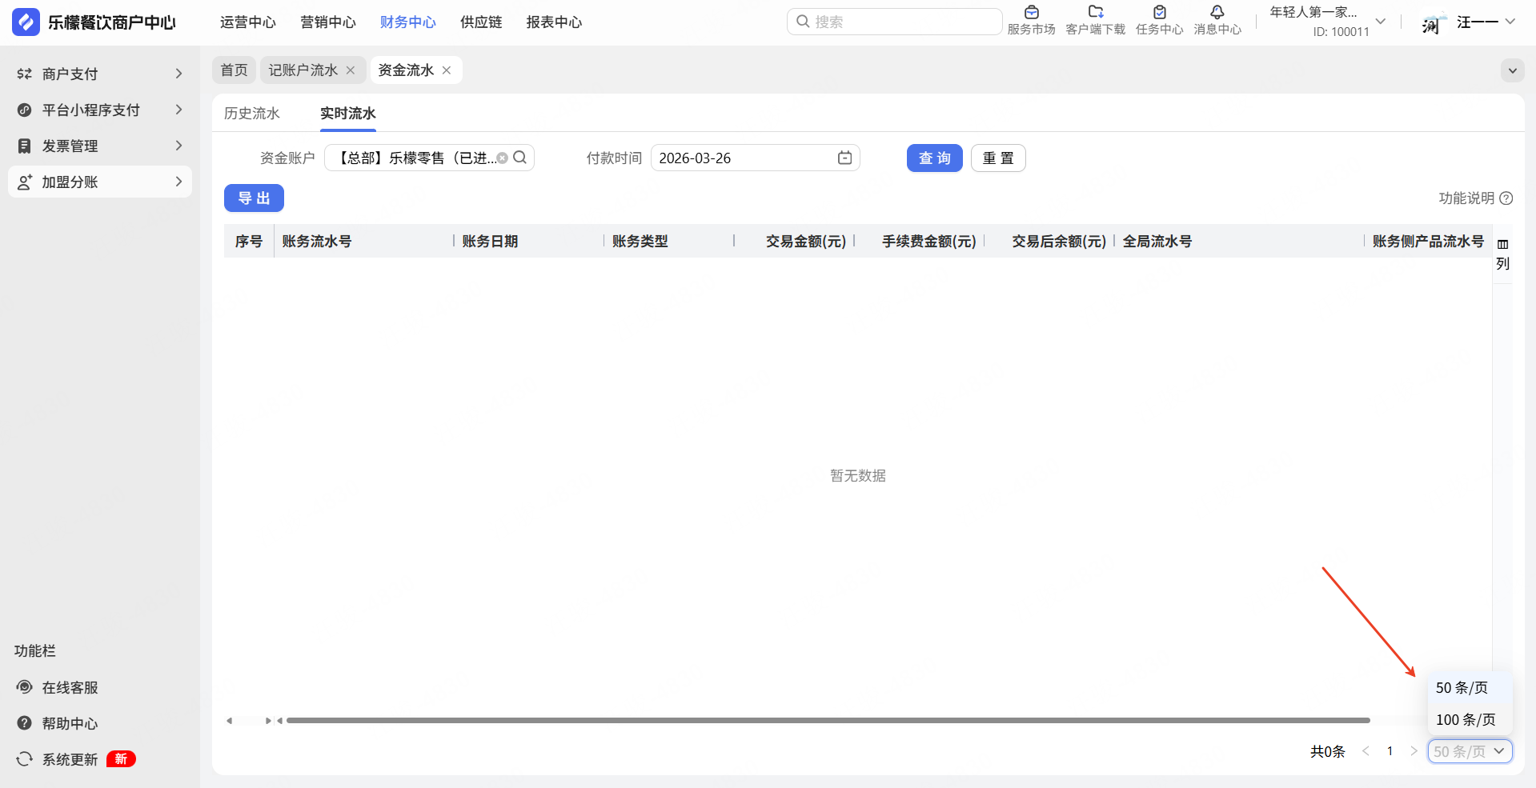This screenshot has width=1536, height=788.
Task: Open the 供应链 top menu
Action: (x=481, y=22)
